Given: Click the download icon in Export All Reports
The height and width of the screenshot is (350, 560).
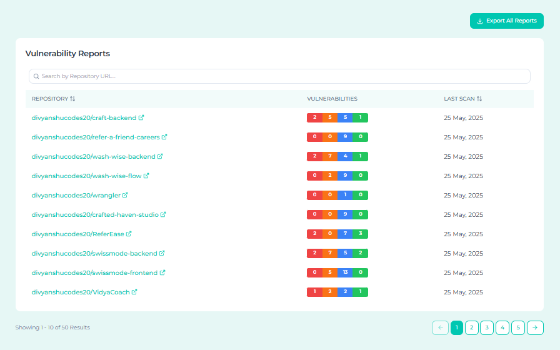Looking at the screenshot, I should click(480, 21).
